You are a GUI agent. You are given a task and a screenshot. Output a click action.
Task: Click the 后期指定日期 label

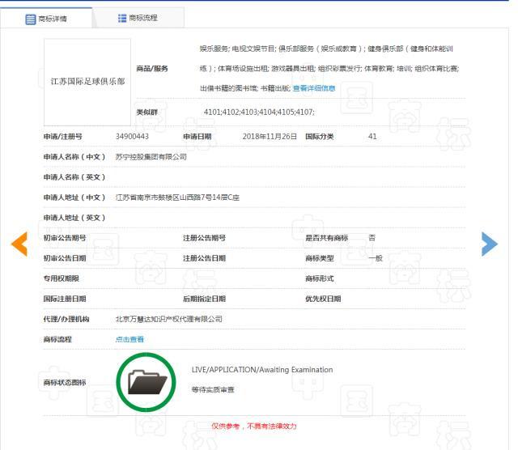click(205, 299)
